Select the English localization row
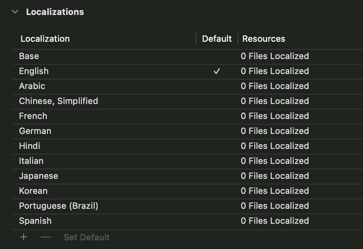363x249 pixels. pos(34,71)
